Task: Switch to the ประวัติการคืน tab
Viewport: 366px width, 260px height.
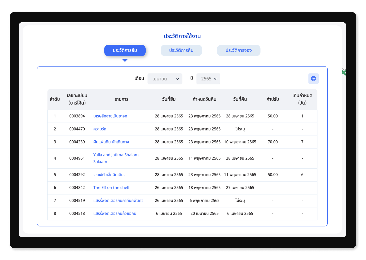Action: (x=181, y=50)
